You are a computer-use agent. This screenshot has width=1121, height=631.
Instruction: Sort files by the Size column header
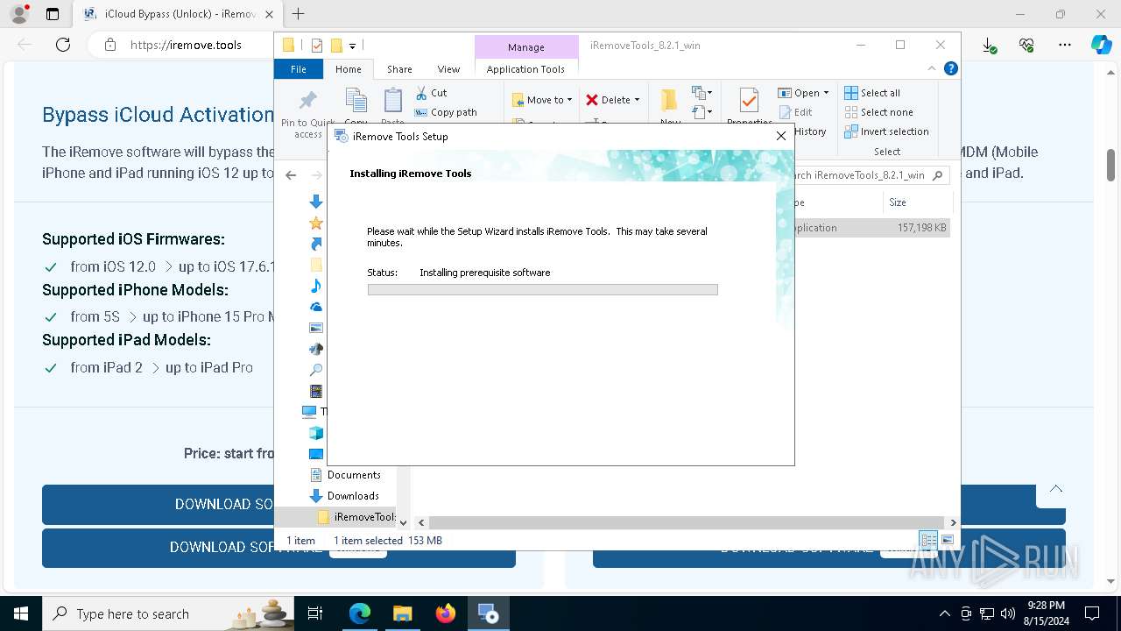click(x=898, y=202)
